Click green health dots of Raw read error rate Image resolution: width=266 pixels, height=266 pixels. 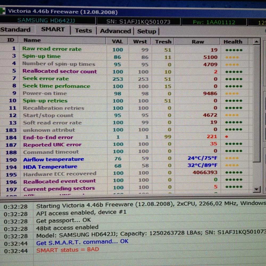tap(234, 50)
